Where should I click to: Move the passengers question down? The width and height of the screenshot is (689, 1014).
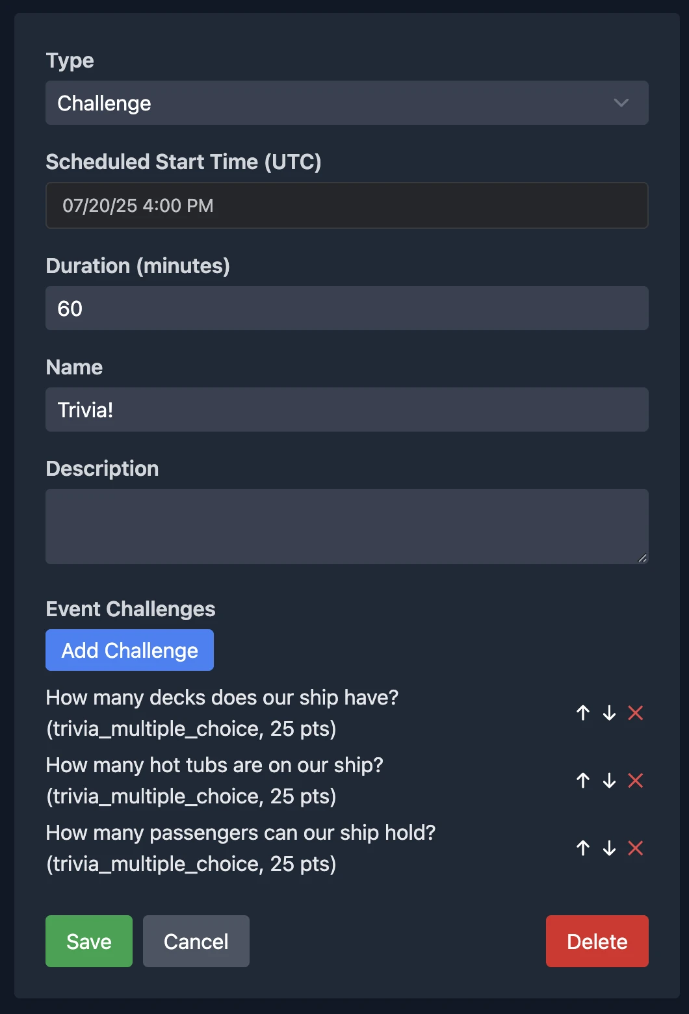[x=609, y=848]
